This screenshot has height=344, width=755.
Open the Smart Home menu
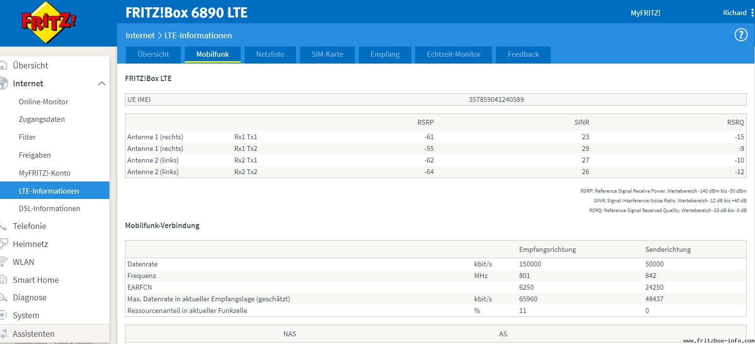35,280
